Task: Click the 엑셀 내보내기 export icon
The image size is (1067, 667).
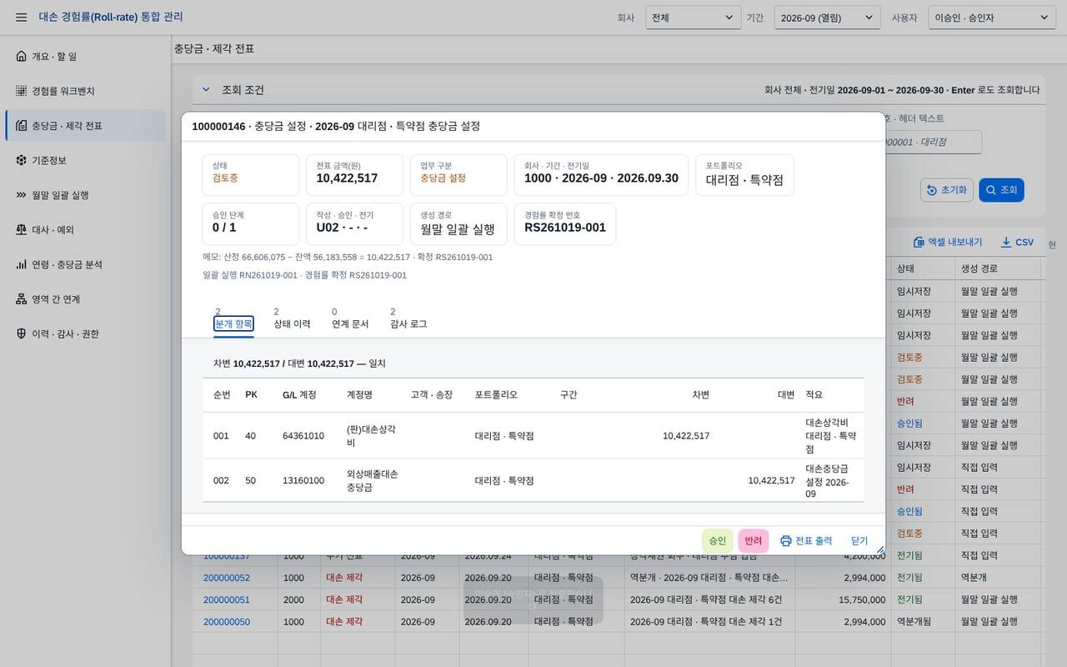Action: pos(919,242)
